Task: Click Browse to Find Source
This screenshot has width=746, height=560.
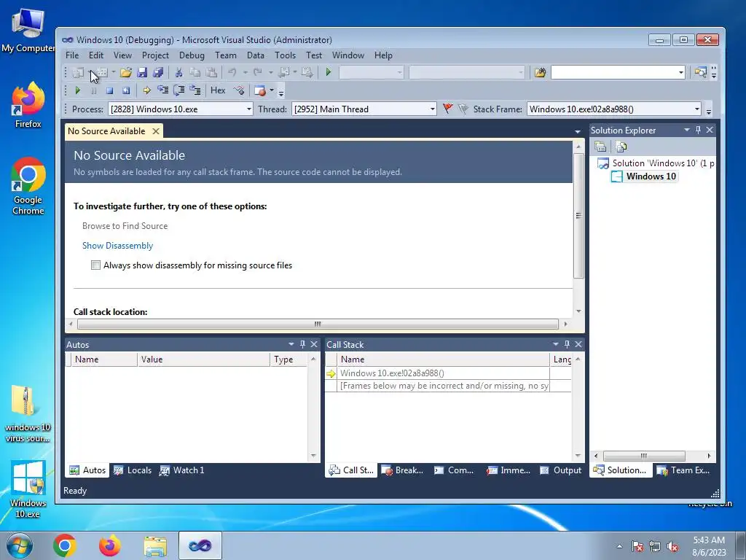Action: tap(125, 226)
